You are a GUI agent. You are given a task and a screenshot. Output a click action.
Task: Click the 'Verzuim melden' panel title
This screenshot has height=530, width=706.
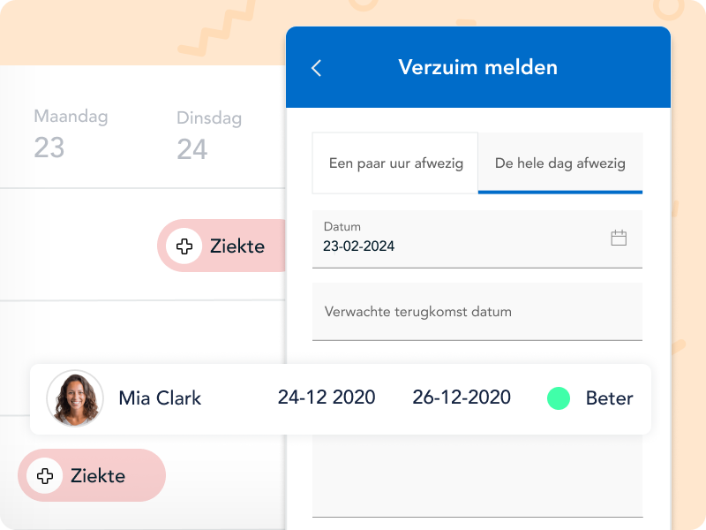pyautogui.click(x=477, y=67)
